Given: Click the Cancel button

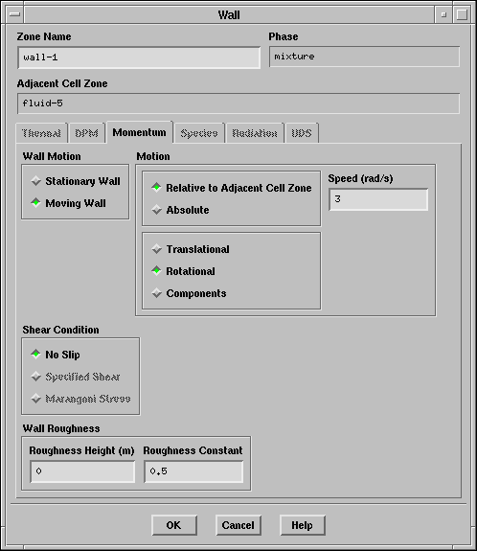Looking at the screenshot, I should 238,525.
